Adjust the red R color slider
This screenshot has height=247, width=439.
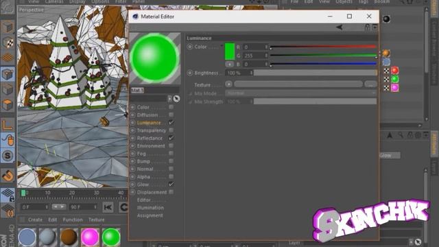323,47
